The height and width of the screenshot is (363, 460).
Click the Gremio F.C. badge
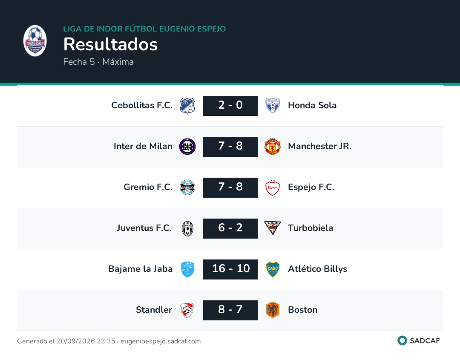[x=187, y=187]
